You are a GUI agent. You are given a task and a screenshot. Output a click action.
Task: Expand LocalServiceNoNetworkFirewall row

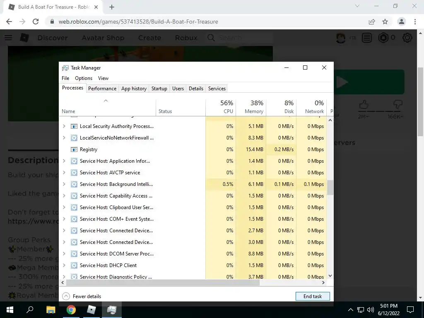[64, 137]
